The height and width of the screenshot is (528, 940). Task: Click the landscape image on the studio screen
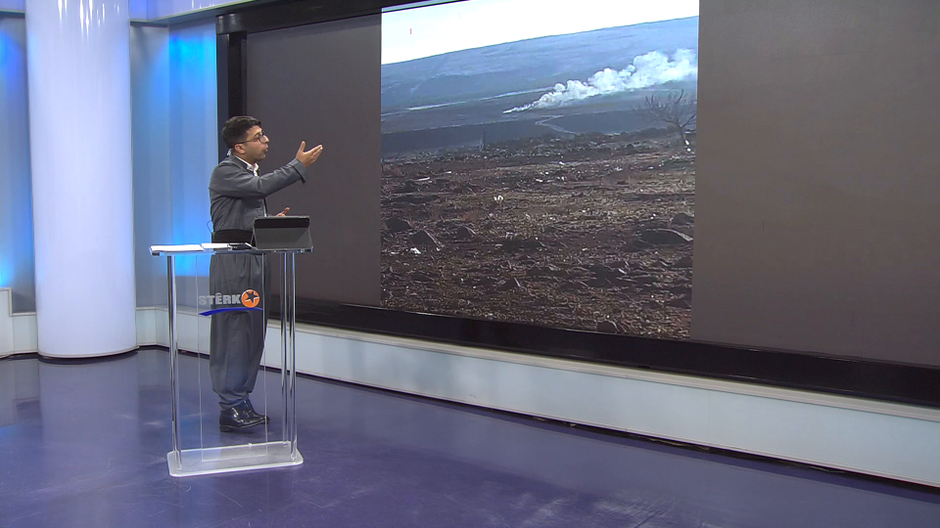[x=539, y=169]
